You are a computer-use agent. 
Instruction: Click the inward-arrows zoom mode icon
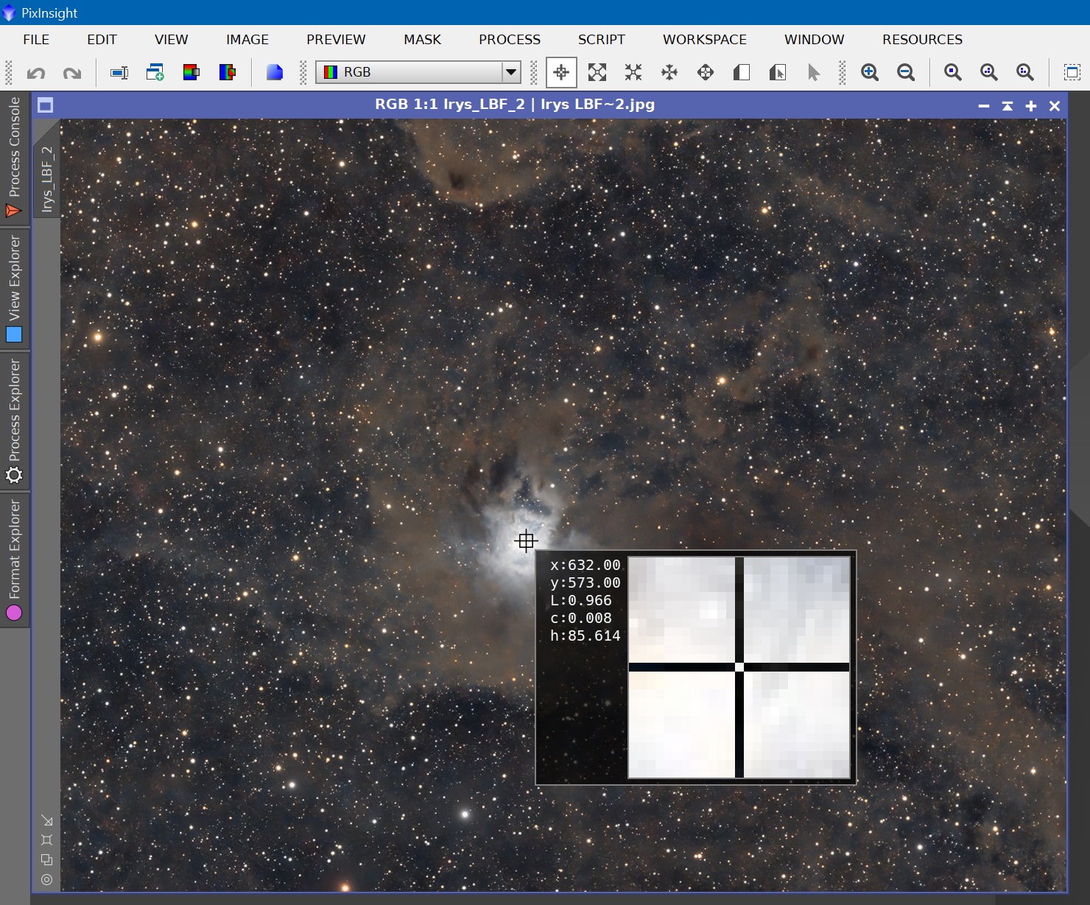(633, 72)
